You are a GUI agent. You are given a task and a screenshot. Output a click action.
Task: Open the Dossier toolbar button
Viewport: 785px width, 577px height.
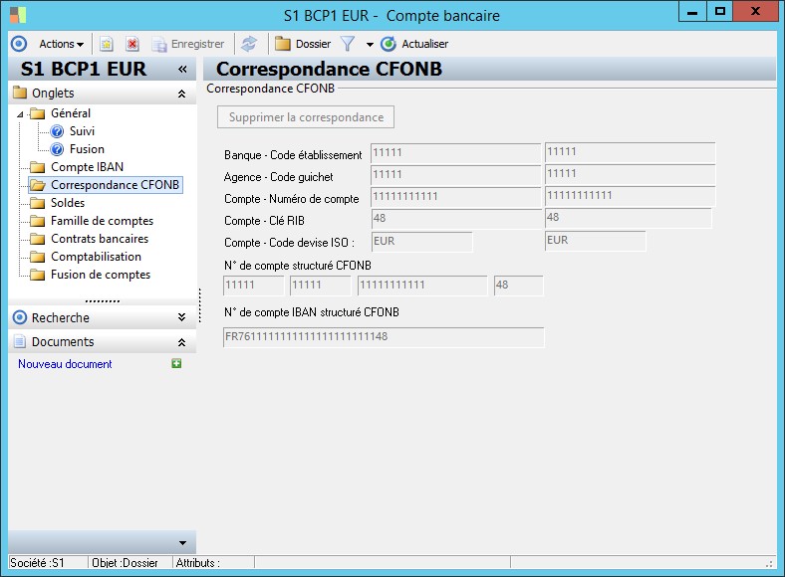pos(303,44)
